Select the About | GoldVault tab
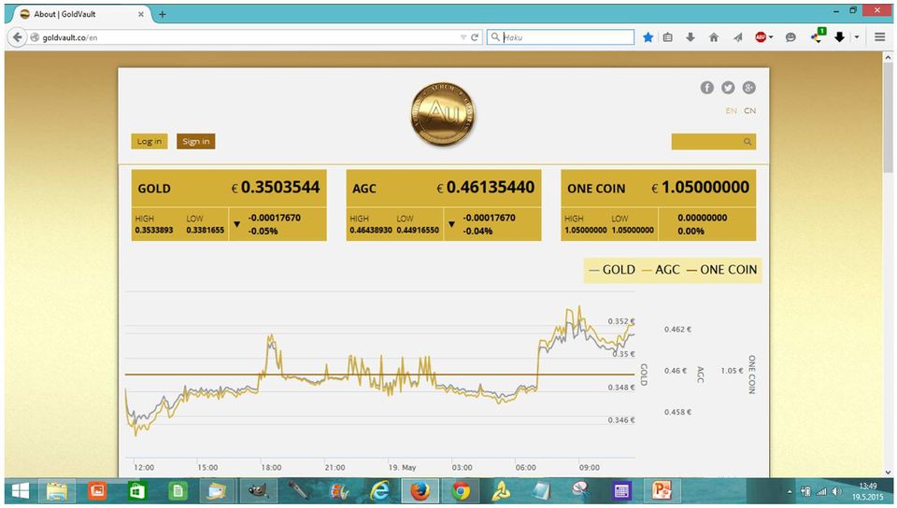897x508 pixels. [80, 14]
